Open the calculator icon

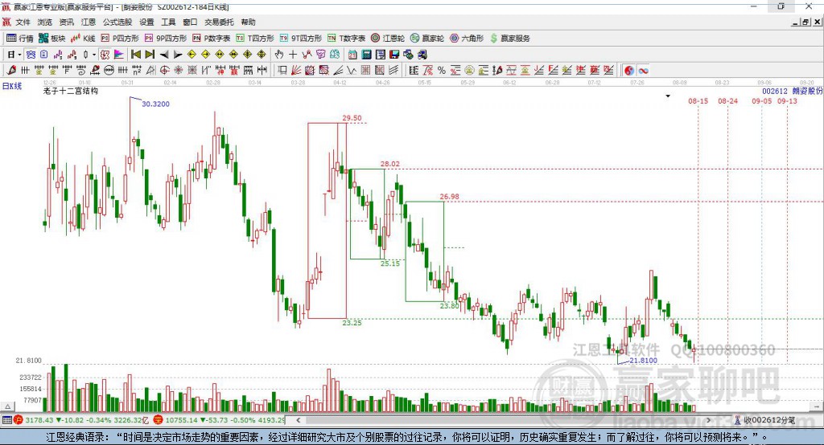pos(366,55)
